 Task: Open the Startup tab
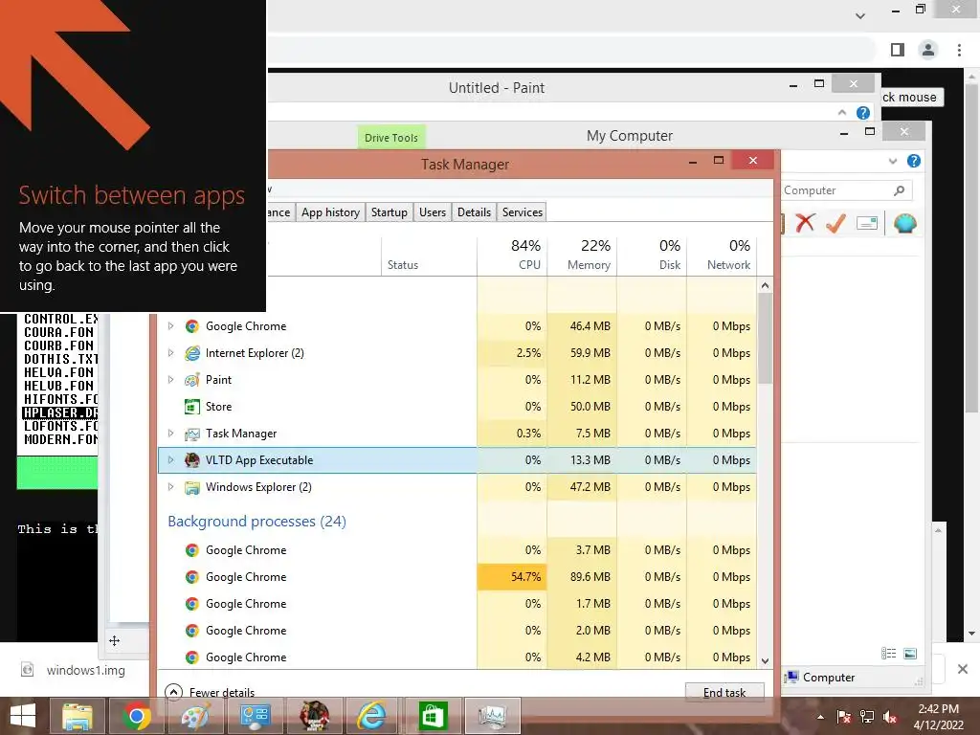click(x=389, y=212)
